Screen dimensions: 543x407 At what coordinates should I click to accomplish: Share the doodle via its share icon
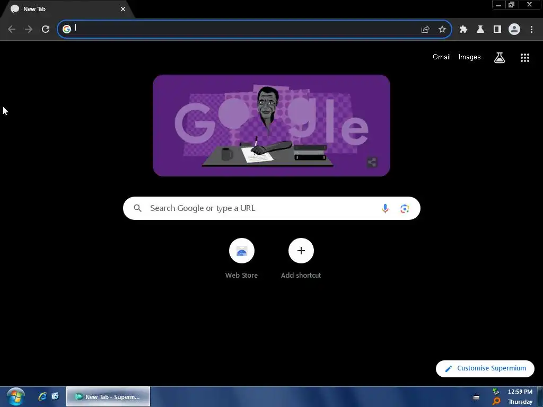point(372,162)
